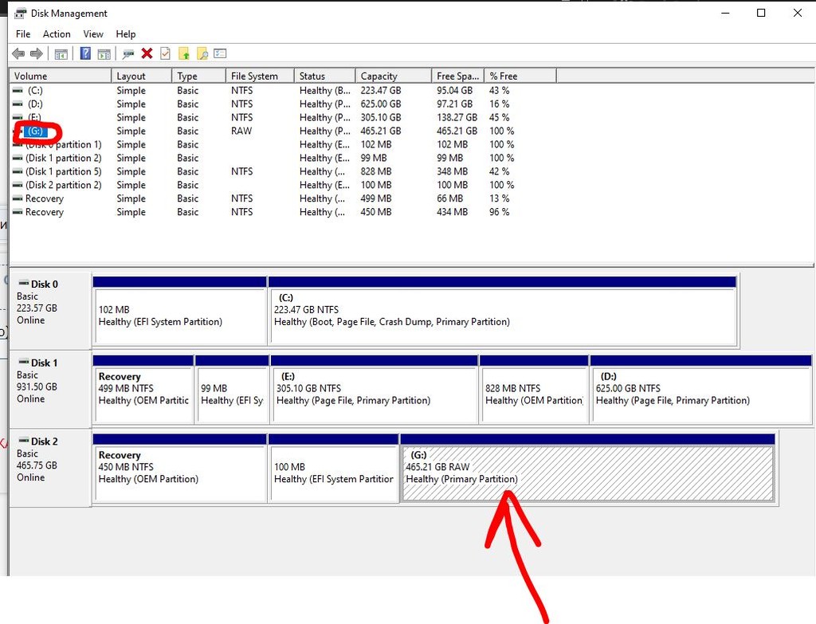Select the 102 MB EFI partition on Disk 0
The height and width of the screenshot is (624, 816).
(179, 311)
